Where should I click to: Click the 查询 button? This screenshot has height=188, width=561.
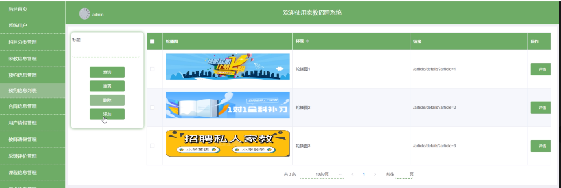pyautogui.click(x=107, y=72)
